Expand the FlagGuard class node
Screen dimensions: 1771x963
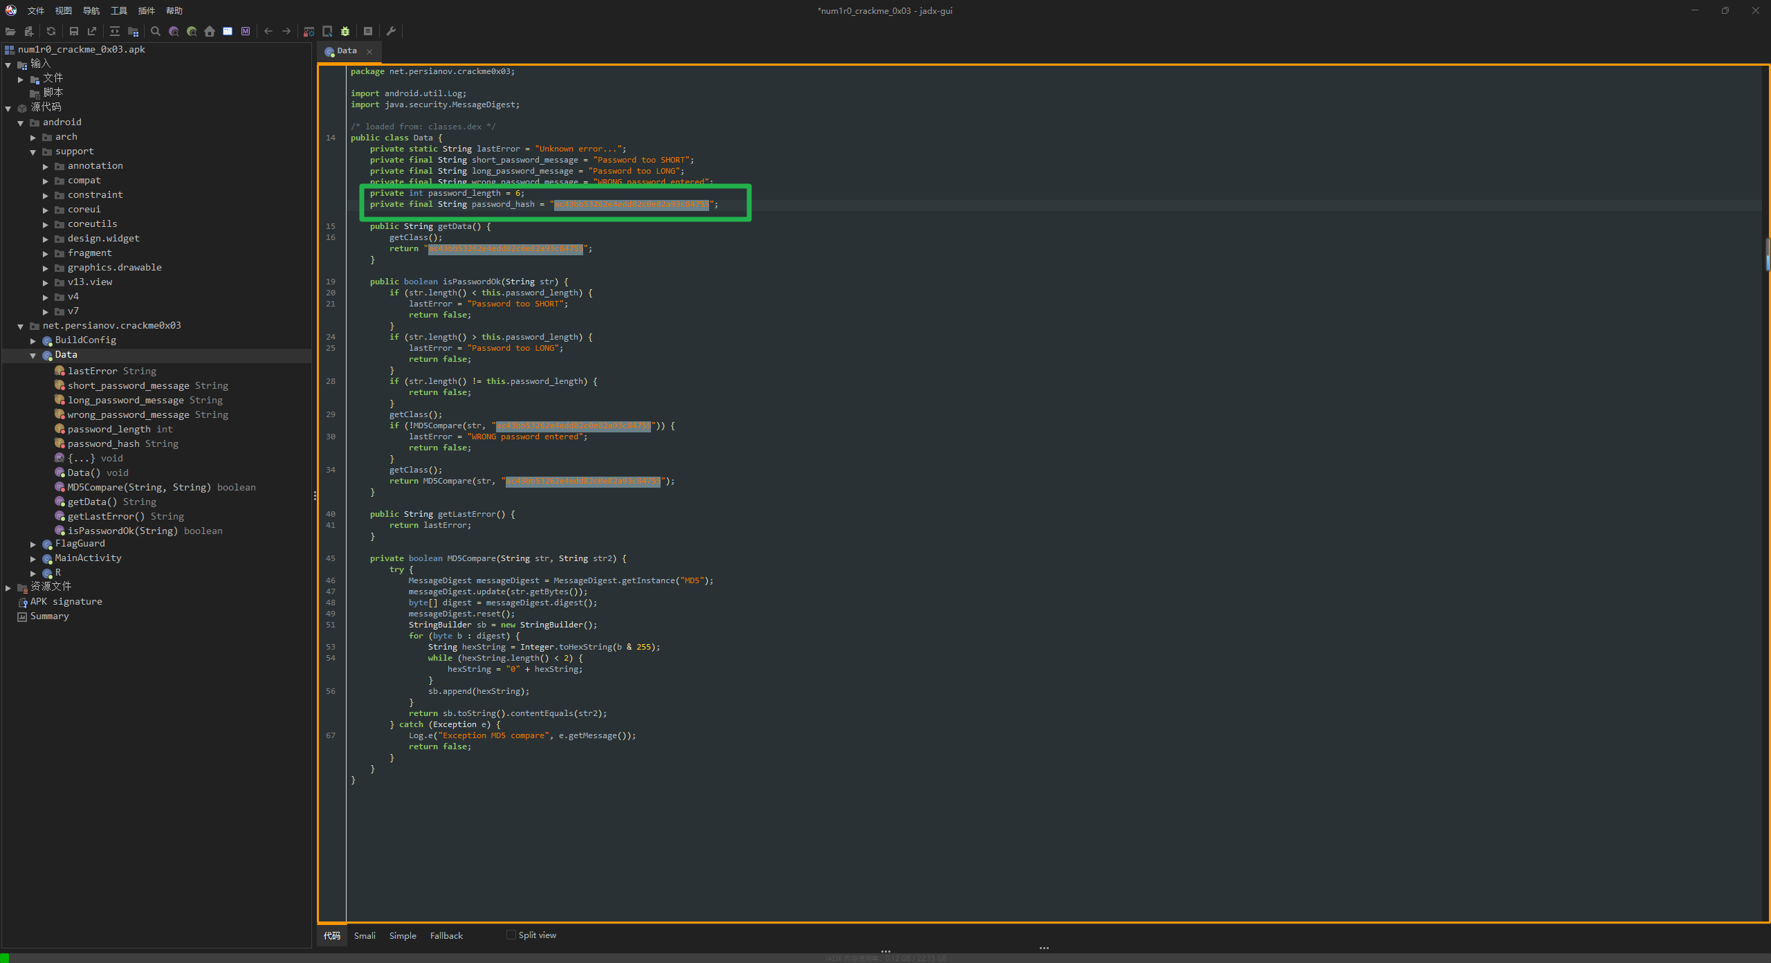point(33,544)
